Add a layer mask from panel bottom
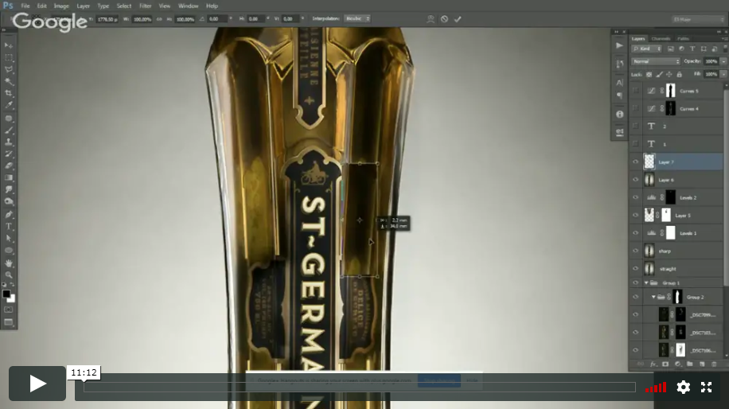This screenshot has width=729, height=409. (x=665, y=364)
